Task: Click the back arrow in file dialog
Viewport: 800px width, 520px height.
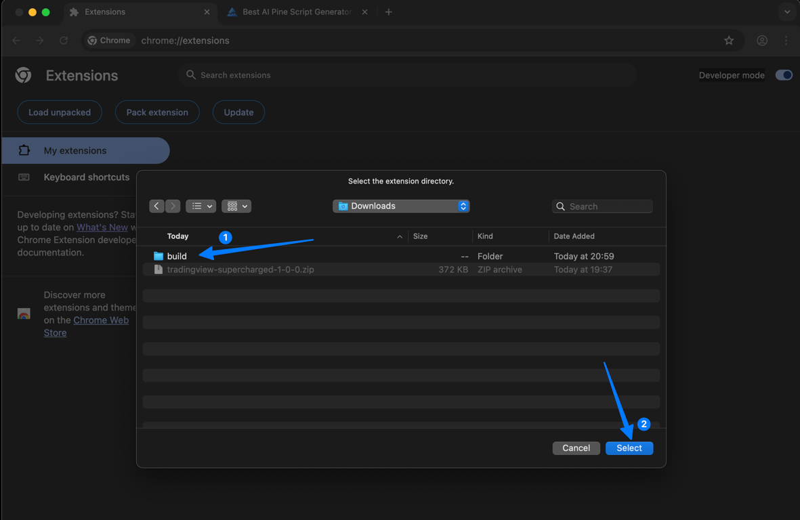Action: tap(156, 206)
